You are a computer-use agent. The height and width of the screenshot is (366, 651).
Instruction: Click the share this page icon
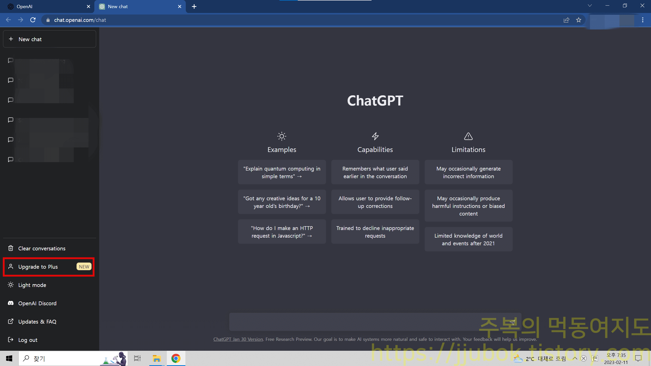pyautogui.click(x=566, y=20)
